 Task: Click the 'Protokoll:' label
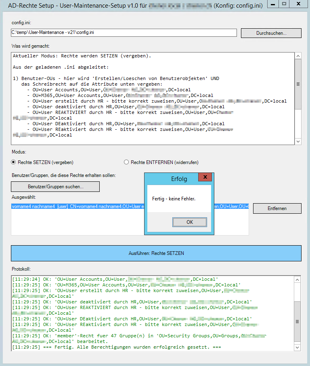[21, 269]
